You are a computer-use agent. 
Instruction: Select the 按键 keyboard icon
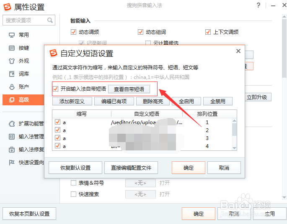pyautogui.click(x=12, y=48)
